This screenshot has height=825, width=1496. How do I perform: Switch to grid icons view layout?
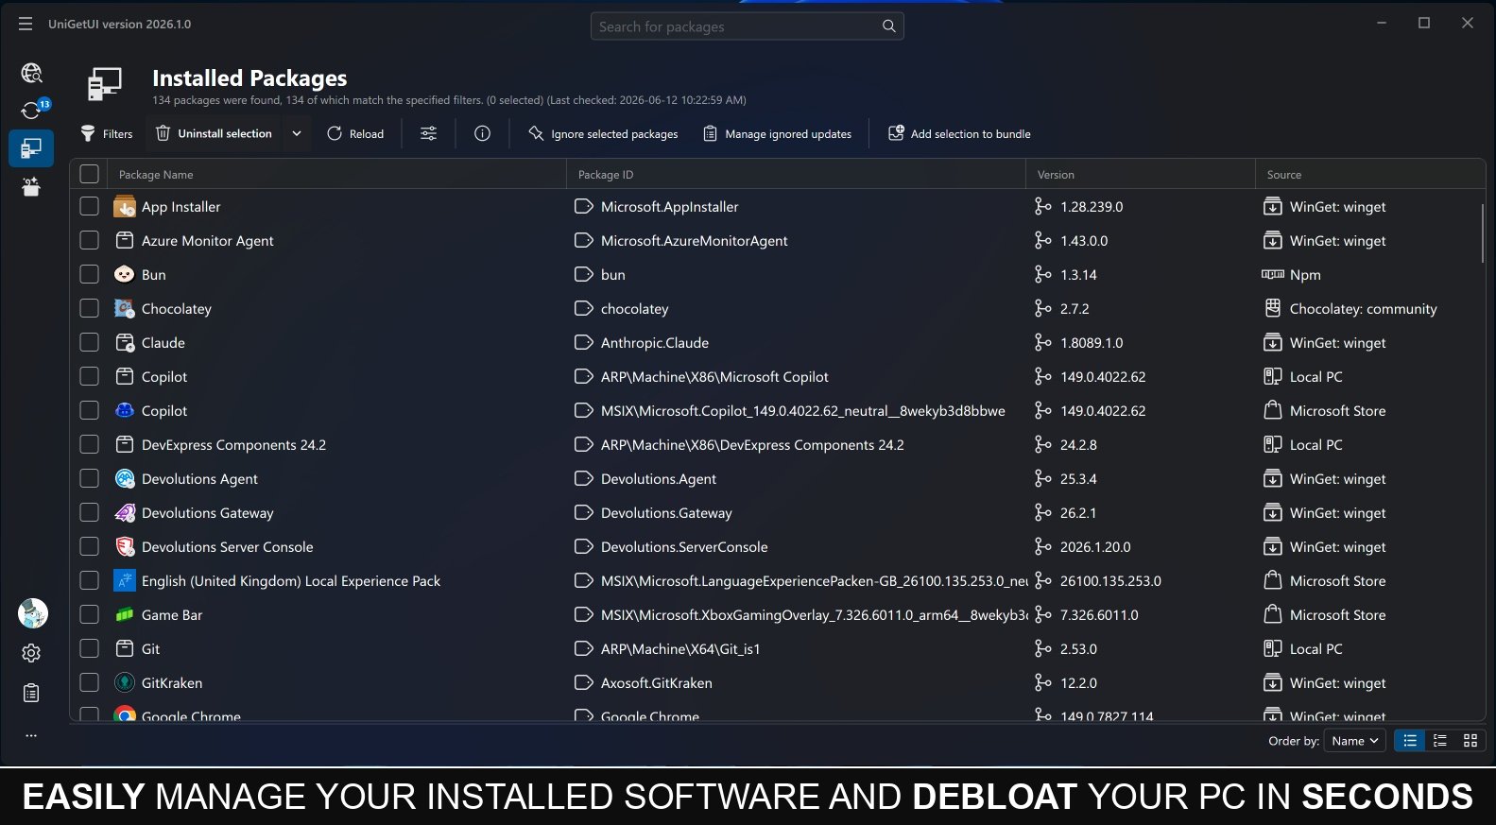1470,741
